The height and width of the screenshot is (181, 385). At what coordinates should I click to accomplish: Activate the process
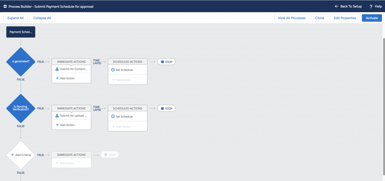(371, 18)
